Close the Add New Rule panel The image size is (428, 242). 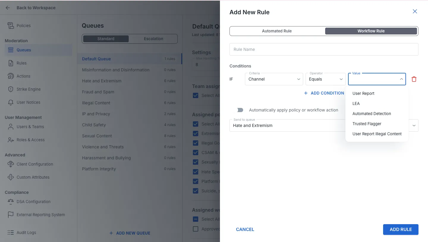click(415, 11)
